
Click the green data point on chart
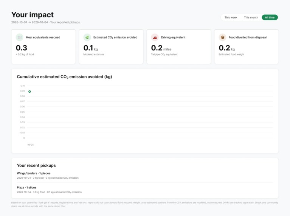click(x=29, y=92)
